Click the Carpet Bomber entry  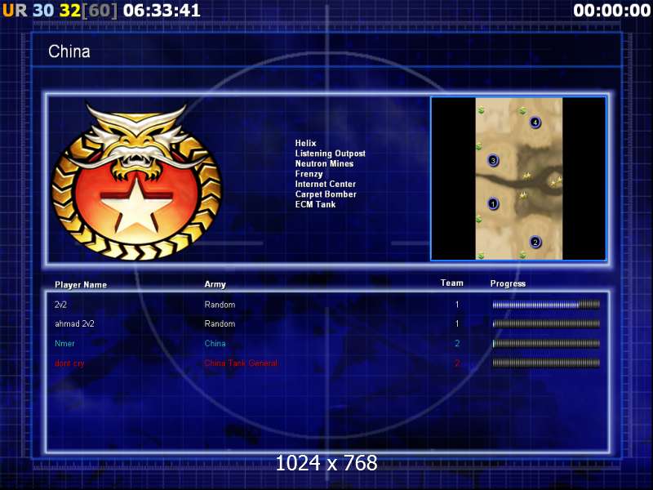coord(326,194)
